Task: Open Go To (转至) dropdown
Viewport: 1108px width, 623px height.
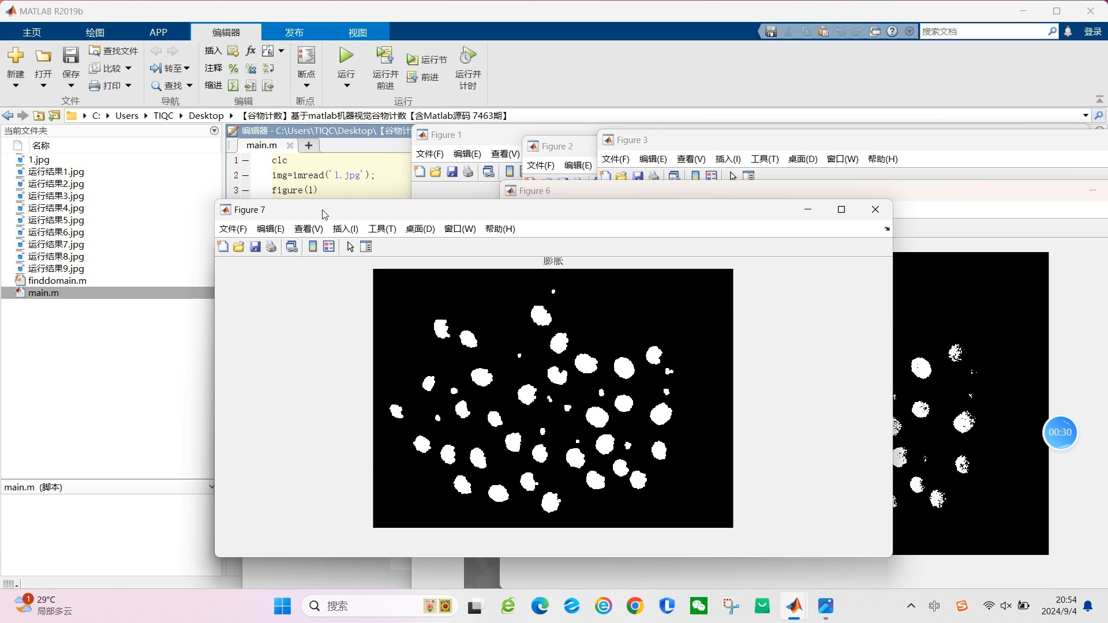Action: point(170,68)
